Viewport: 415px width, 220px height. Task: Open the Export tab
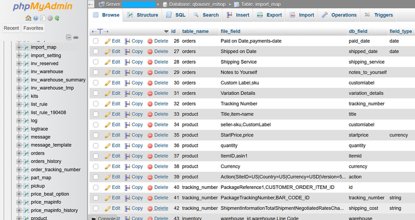click(269, 15)
